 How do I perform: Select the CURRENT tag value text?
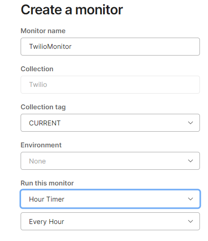point(45,123)
